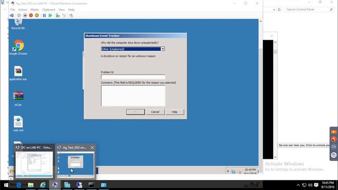Open the Clipboard menu
The image size is (338, 190).
pos(49,9)
